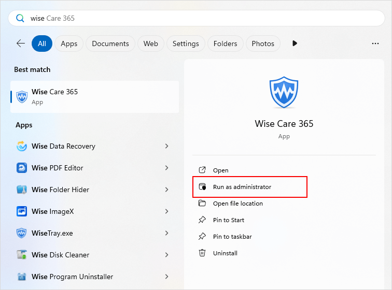Choose Run as administrator
Screen dimensions: 392x290
(x=250, y=187)
